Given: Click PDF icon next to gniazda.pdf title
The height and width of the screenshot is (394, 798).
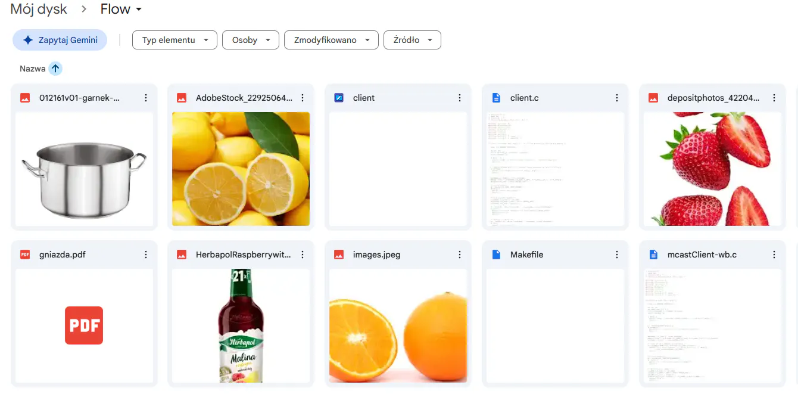Looking at the screenshot, I should pyautogui.click(x=25, y=255).
